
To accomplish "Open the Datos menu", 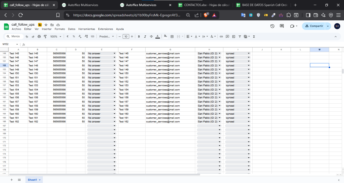I will pos(72,29).
